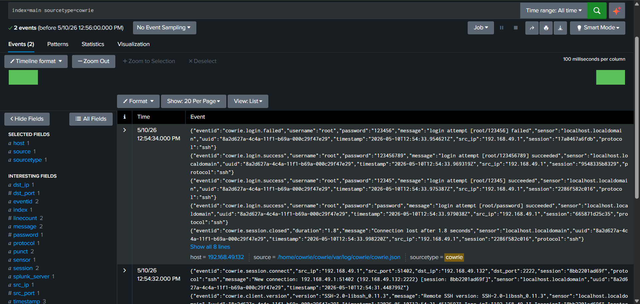Click the Hide Fields button
This screenshot has height=304, width=640.
(x=27, y=119)
